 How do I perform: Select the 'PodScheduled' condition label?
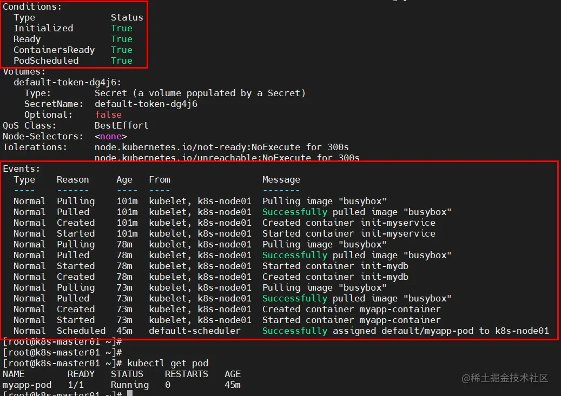point(46,61)
